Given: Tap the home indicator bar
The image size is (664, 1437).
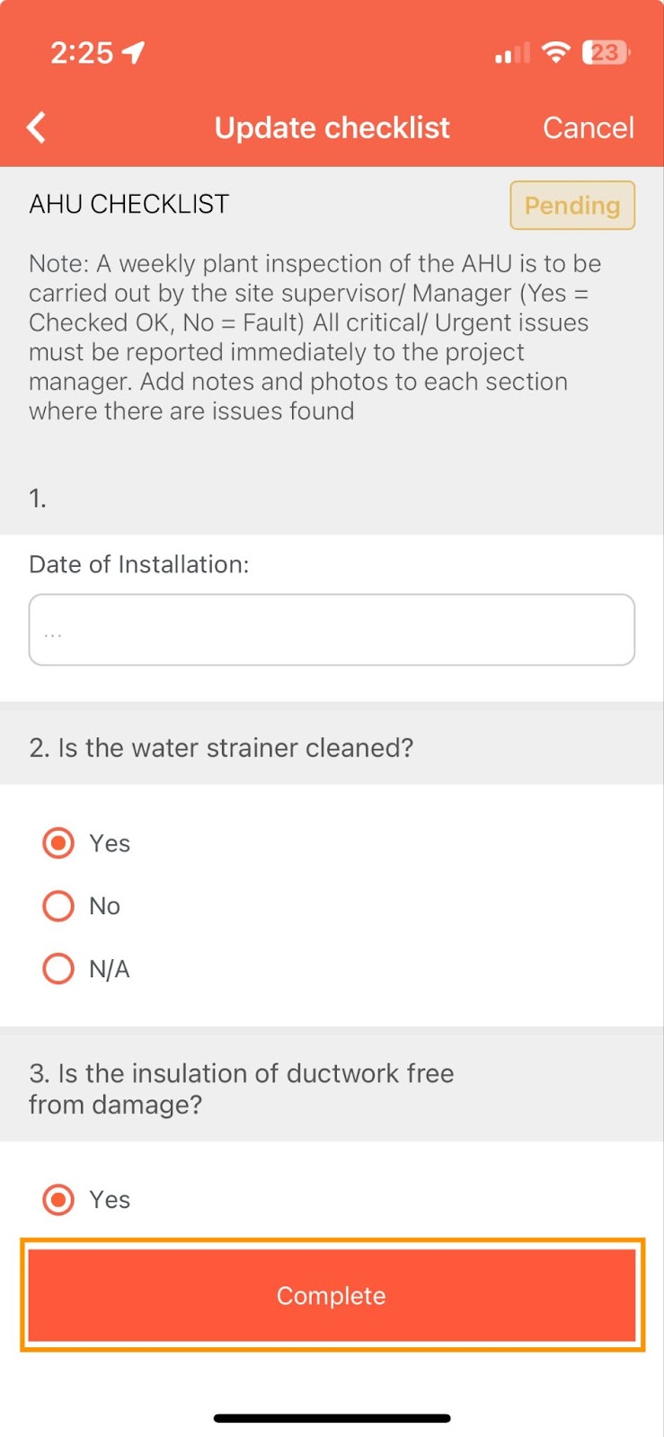Looking at the screenshot, I should pos(332,1418).
